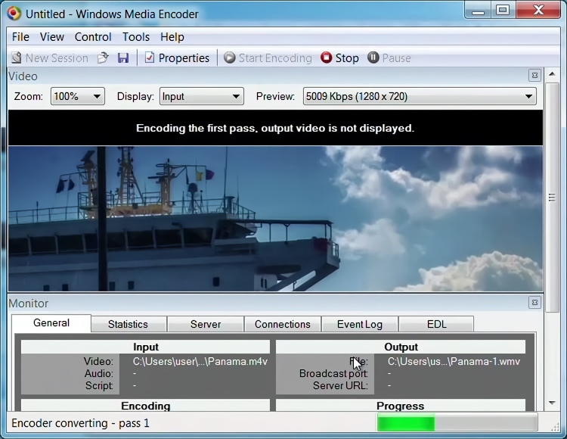Viewport: 567px width, 439px height.
Task: Click the save session floppy icon
Action: [x=123, y=58]
